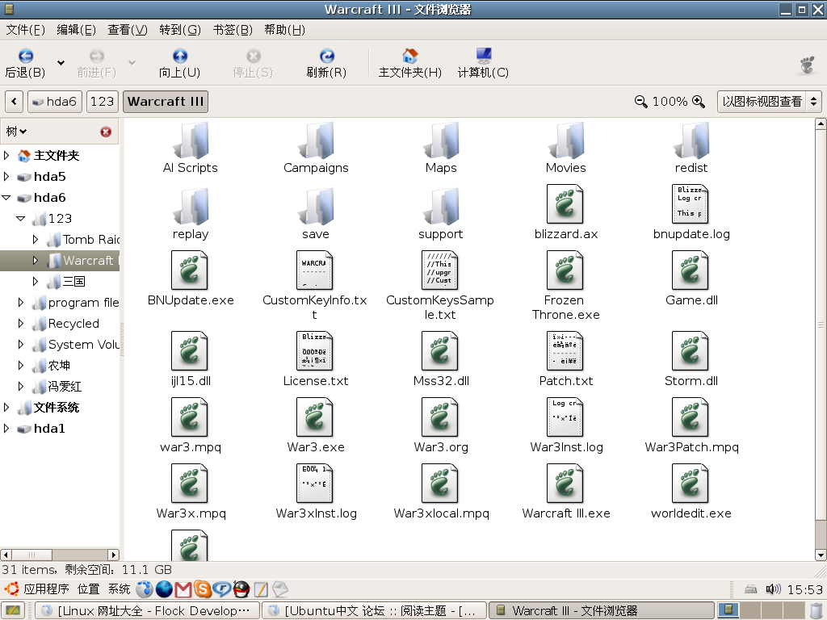Select Recycled in the tree

click(x=73, y=323)
